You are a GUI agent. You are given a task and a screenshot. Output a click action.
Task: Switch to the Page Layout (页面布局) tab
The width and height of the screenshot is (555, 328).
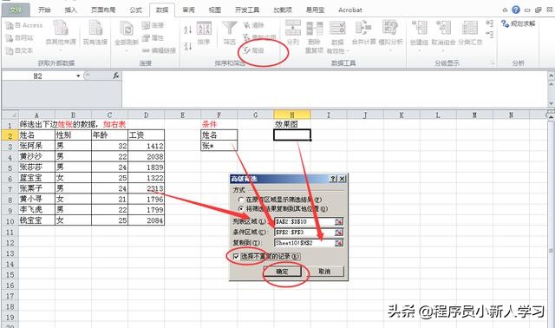tap(103, 10)
